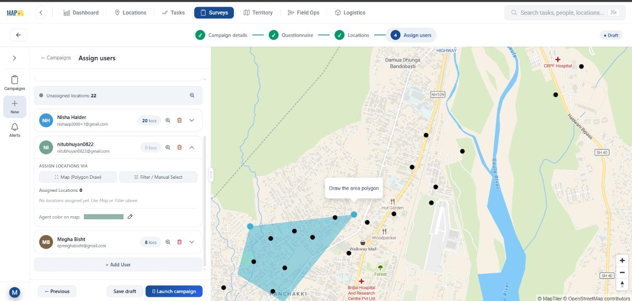Click the NI avatar circle

point(46,148)
